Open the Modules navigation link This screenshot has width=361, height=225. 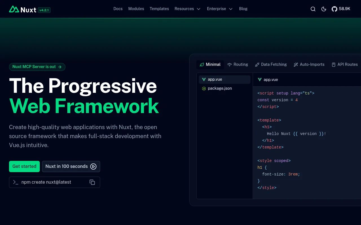[x=136, y=9]
